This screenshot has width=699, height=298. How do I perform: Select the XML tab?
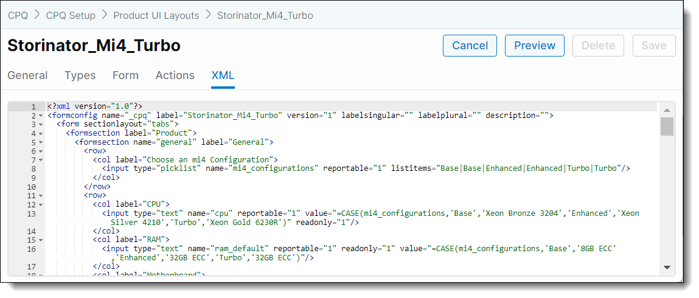pos(223,75)
